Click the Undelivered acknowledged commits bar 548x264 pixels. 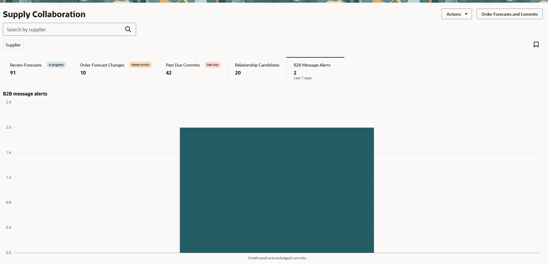(277, 190)
